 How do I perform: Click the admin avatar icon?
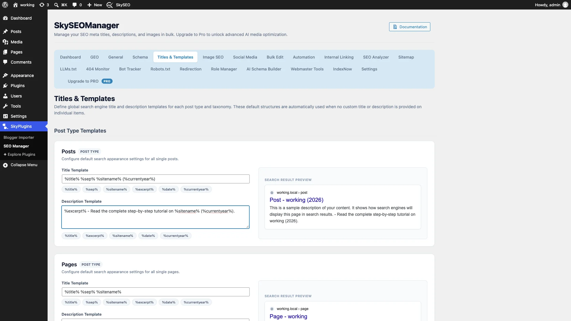point(565,5)
